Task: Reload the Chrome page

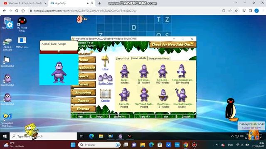Action: click(x=17, y=11)
